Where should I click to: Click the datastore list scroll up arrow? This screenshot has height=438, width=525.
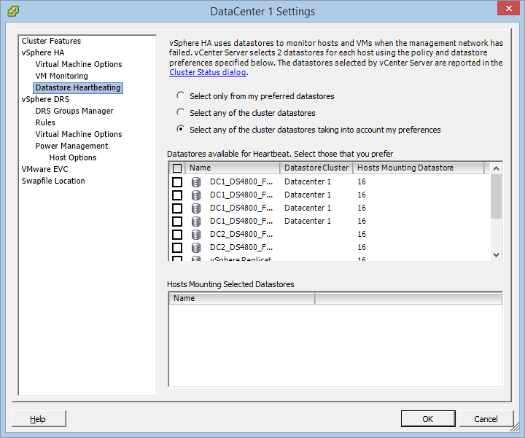click(497, 168)
